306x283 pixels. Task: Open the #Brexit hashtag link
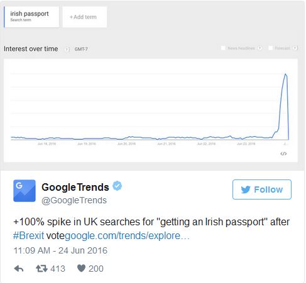[28, 235]
